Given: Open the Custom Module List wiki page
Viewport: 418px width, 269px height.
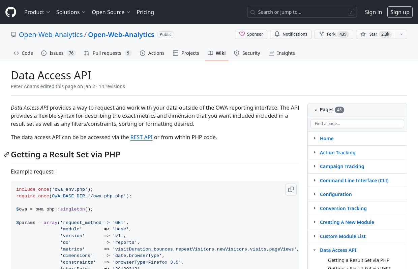Looking at the screenshot, I should 342,236.
